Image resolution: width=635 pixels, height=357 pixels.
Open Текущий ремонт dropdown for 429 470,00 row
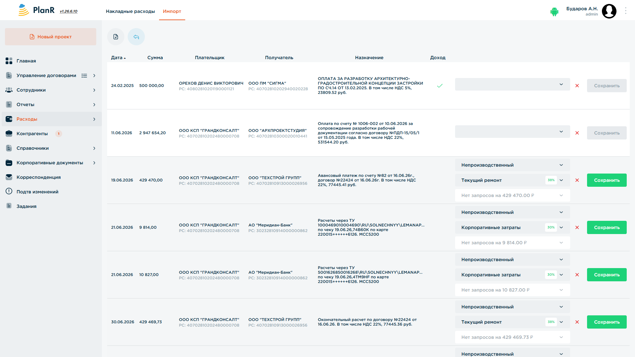tap(512, 180)
